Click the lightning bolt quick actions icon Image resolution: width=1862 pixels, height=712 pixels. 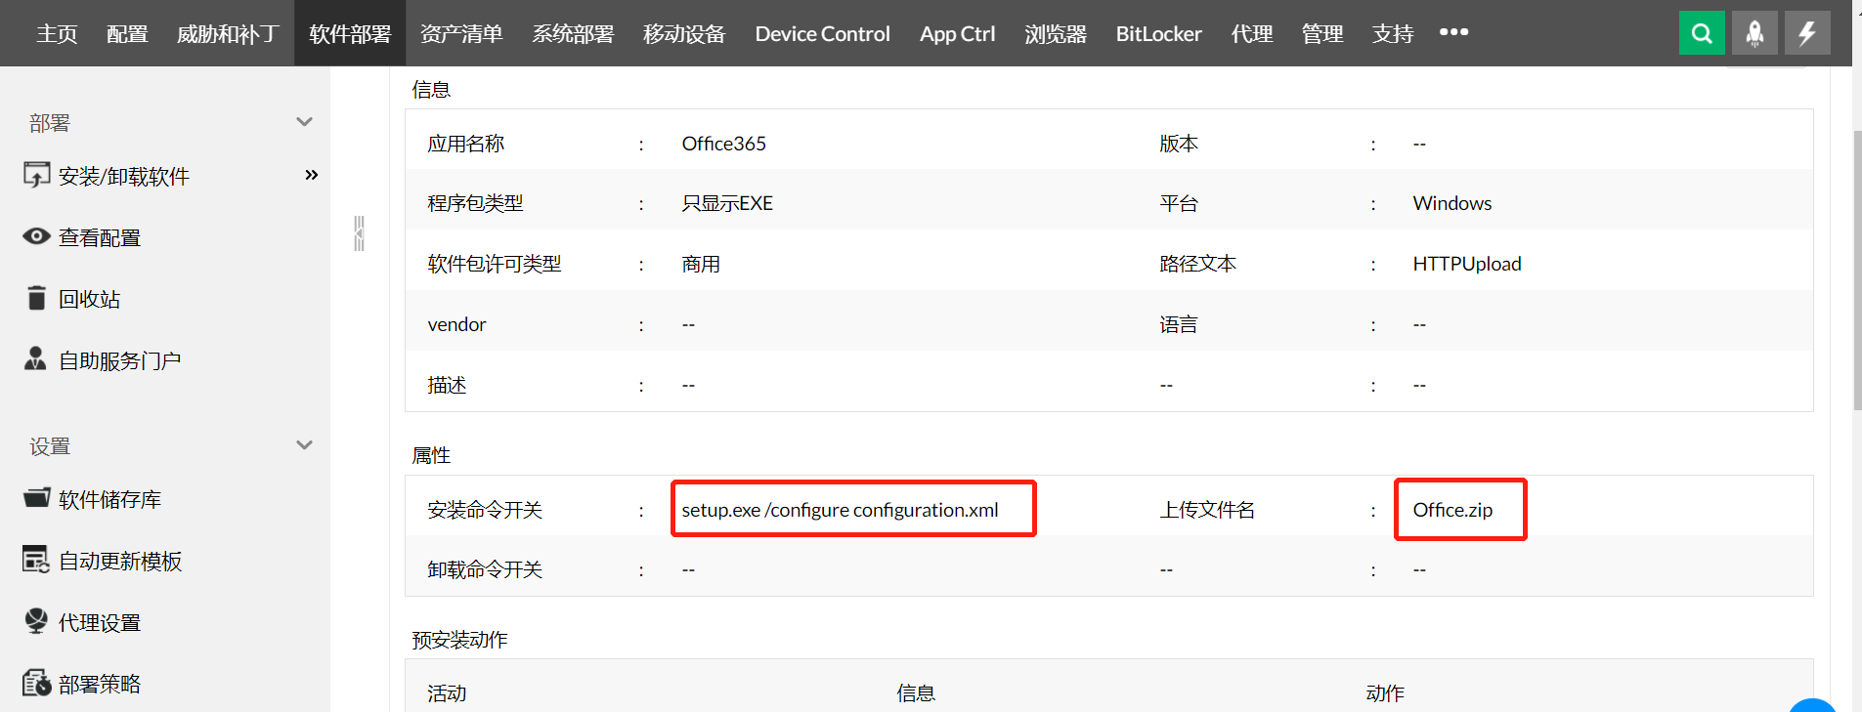tap(1807, 33)
